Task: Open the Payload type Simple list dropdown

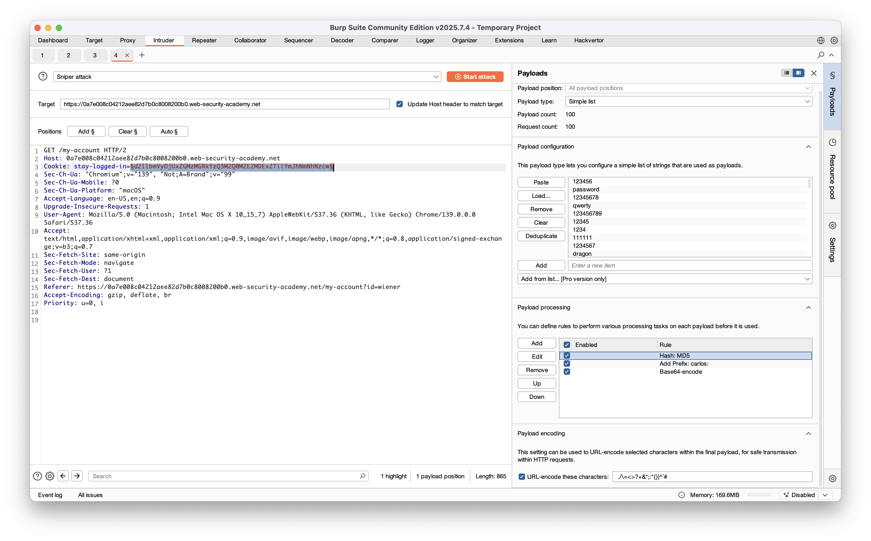Action: (688, 101)
